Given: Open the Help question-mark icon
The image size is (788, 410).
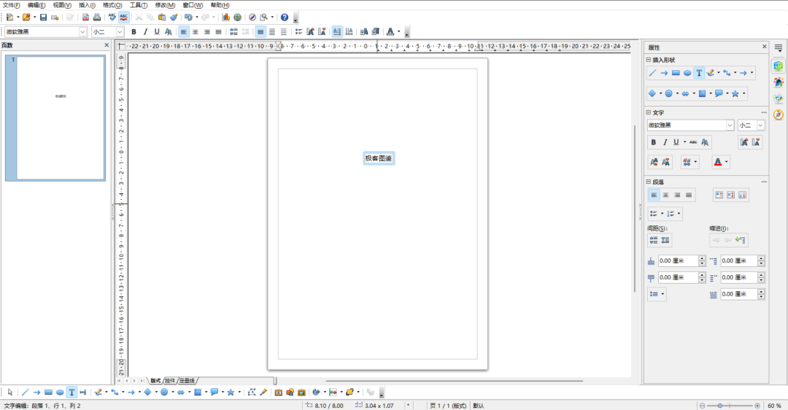Looking at the screenshot, I should point(285,17).
